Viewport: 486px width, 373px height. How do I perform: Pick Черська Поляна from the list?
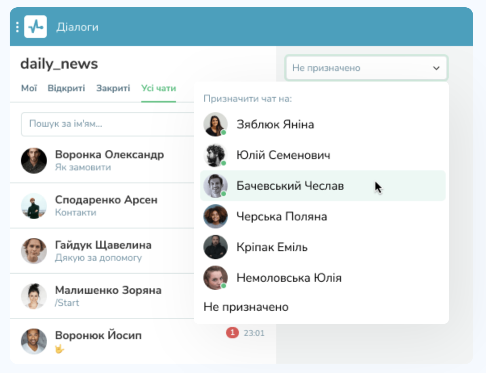[281, 216]
